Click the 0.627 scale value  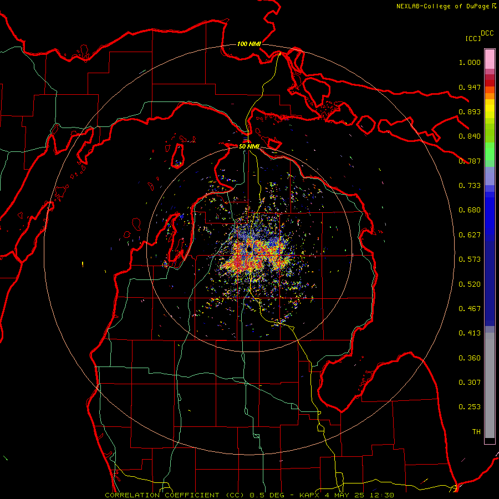point(470,235)
